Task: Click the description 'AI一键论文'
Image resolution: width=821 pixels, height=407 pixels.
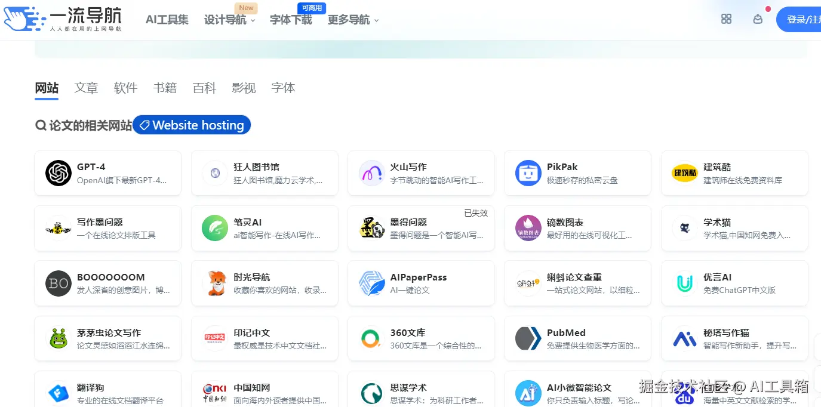Action: pyautogui.click(x=410, y=290)
